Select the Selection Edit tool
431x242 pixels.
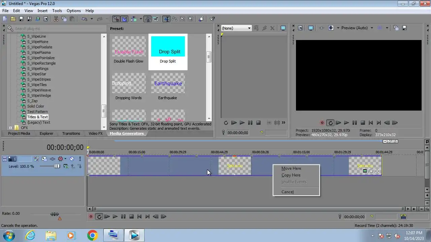[183, 19]
